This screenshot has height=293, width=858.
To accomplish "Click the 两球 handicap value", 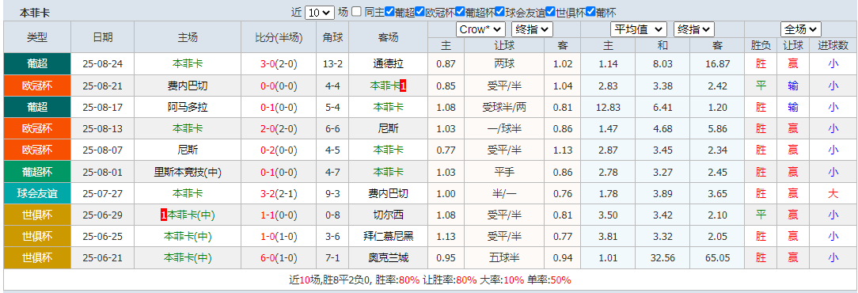I will (504, 64).
